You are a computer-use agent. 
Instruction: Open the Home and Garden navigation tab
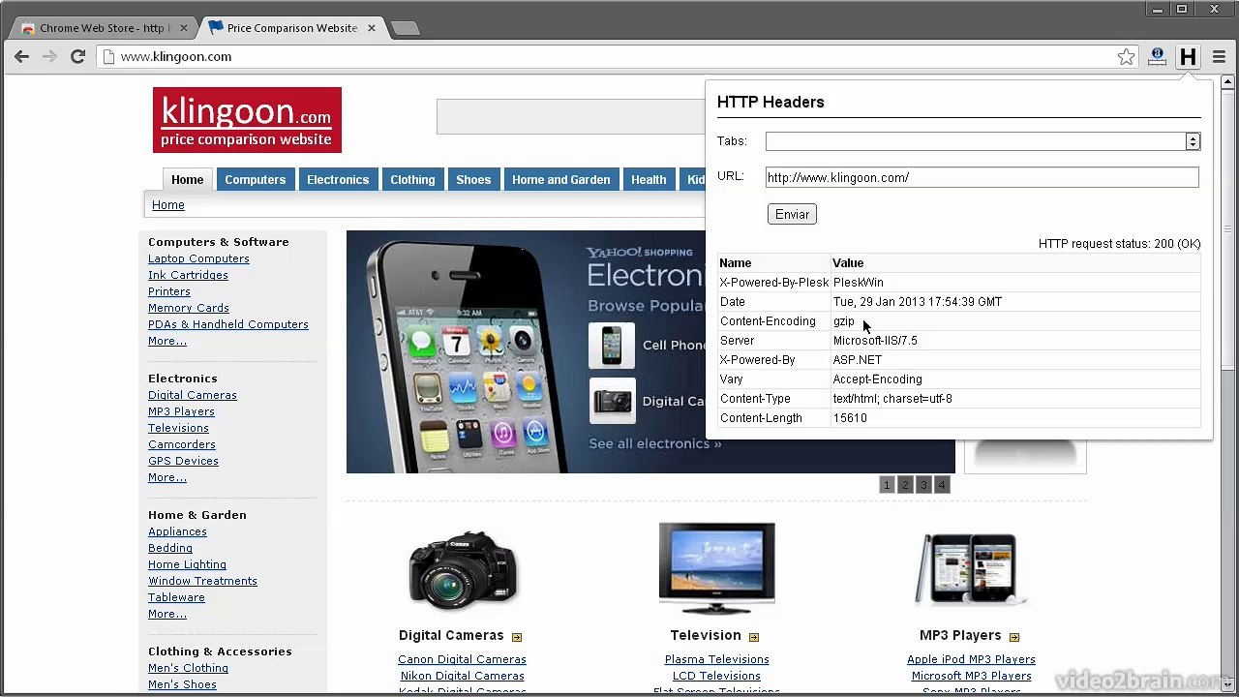point(561,179)
